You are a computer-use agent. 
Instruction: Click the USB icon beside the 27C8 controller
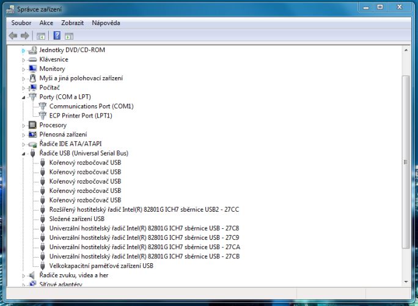(x=42, y=228)
